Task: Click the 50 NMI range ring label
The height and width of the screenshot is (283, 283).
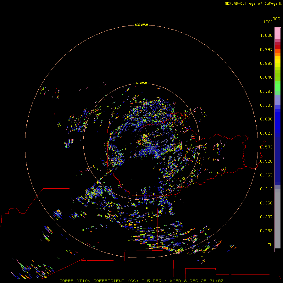Action: click(141, 83)
